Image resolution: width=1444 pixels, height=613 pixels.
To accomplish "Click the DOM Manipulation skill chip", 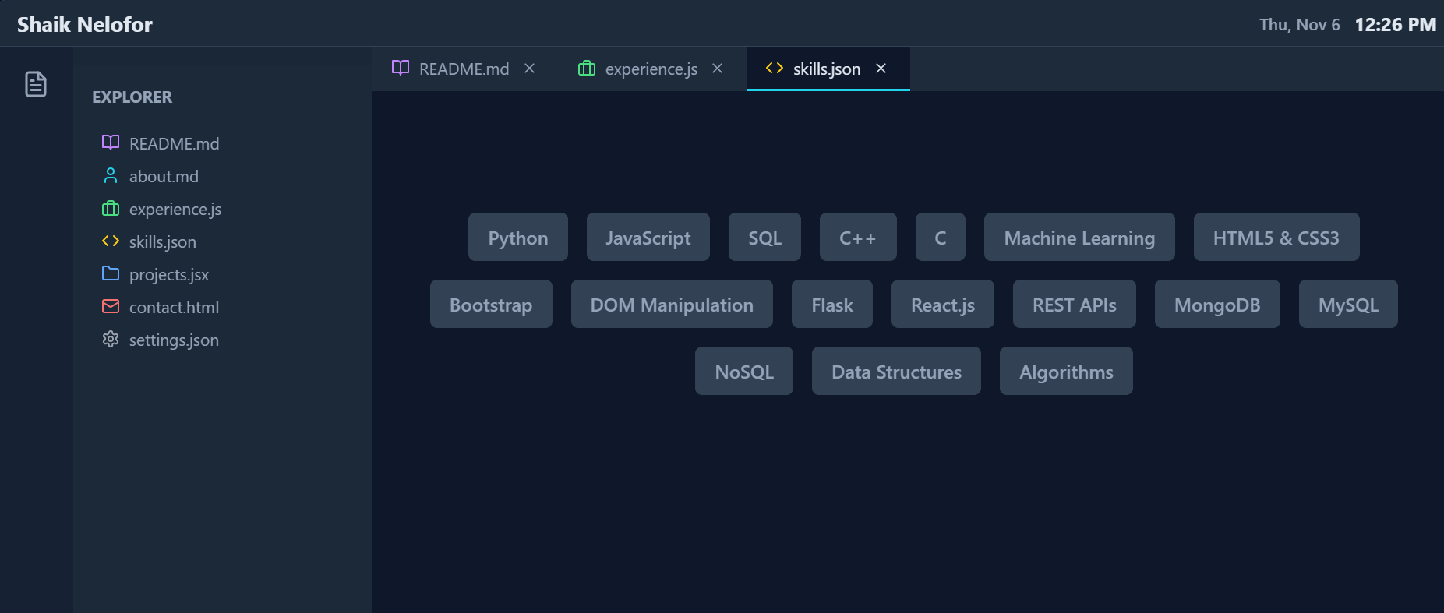I will 672,304.
